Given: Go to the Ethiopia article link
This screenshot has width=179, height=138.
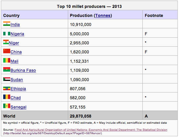Looking at the screenshot, I should (18, 89).
